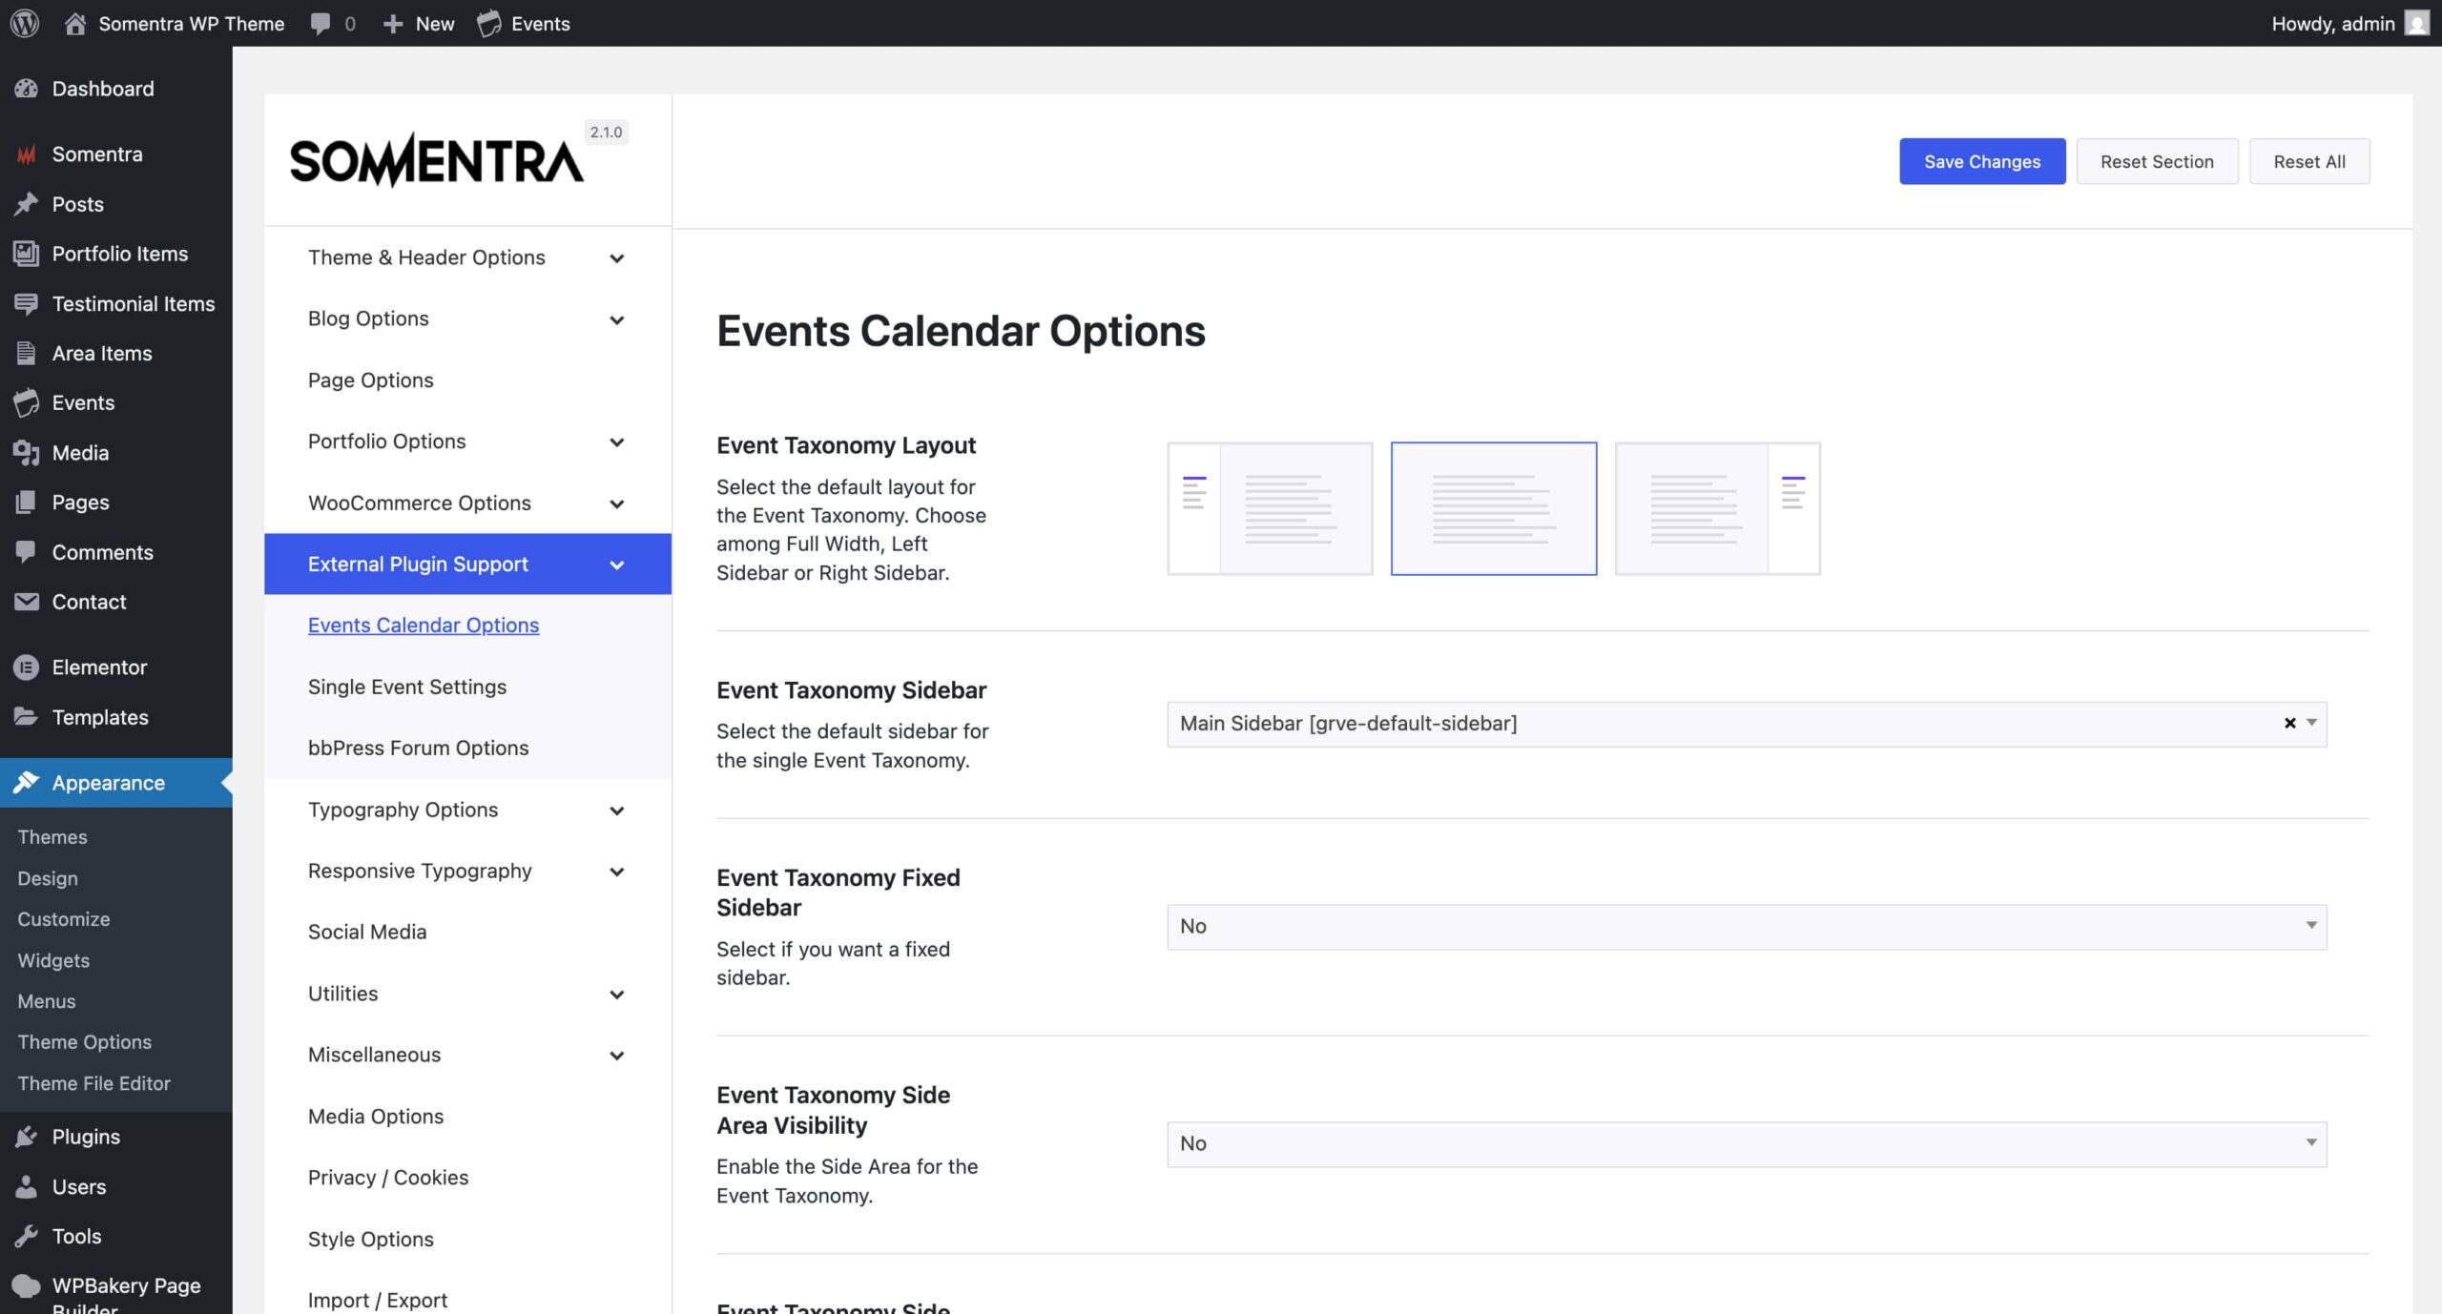Screen dimensions: 2442x1314
Task: Select the Right Sidebar layout option
Action: tap(1717, 508)
